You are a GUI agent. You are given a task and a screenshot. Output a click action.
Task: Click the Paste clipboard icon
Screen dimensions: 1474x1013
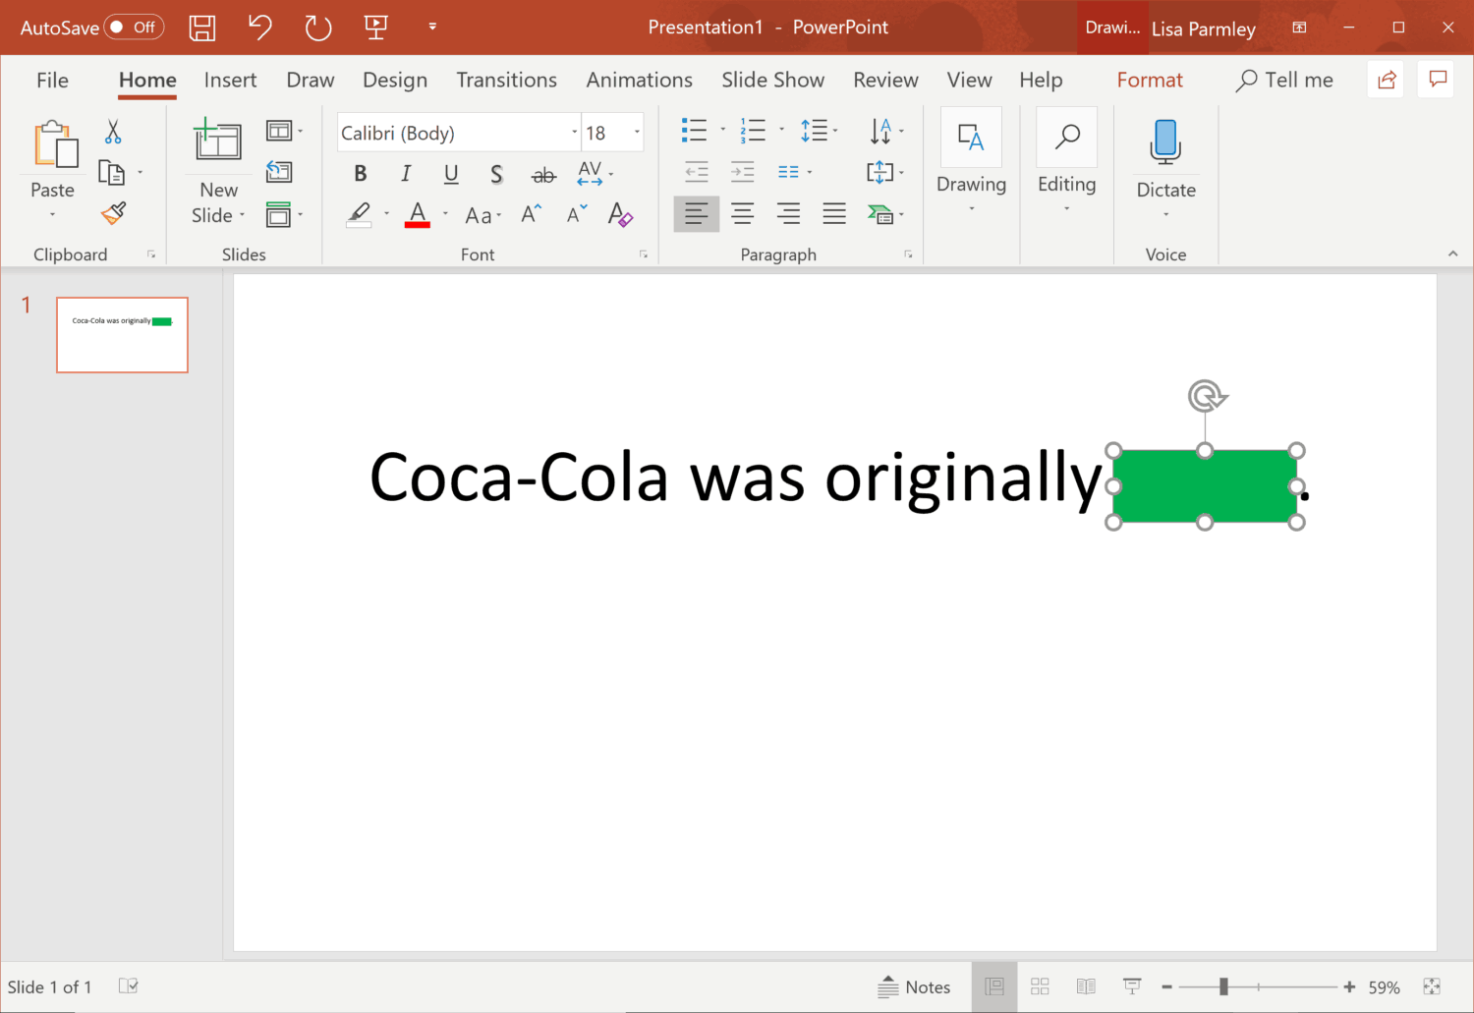point(56,144)
